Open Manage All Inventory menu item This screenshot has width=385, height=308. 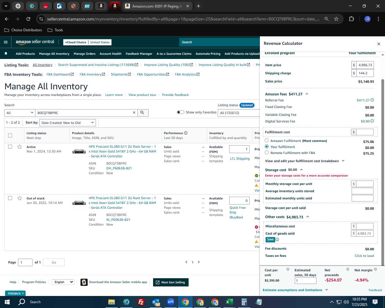(54, 54)
